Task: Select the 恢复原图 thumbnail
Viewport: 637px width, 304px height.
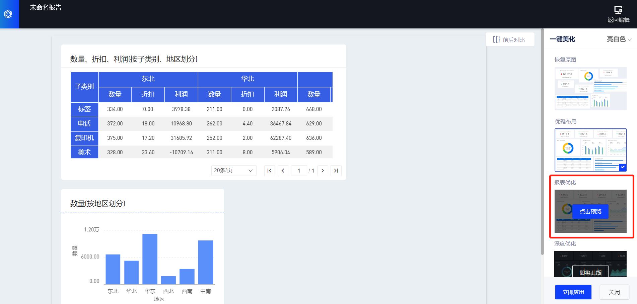Action: pyautogui.click(x=590, y=89)
